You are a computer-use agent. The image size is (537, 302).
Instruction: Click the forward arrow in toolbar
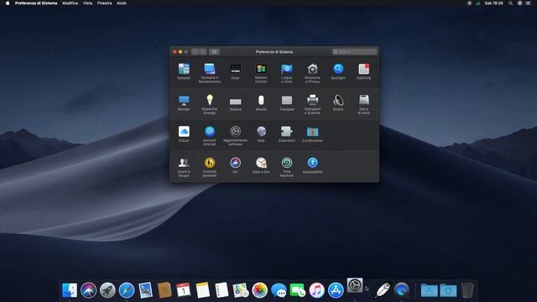pos(203,52)
